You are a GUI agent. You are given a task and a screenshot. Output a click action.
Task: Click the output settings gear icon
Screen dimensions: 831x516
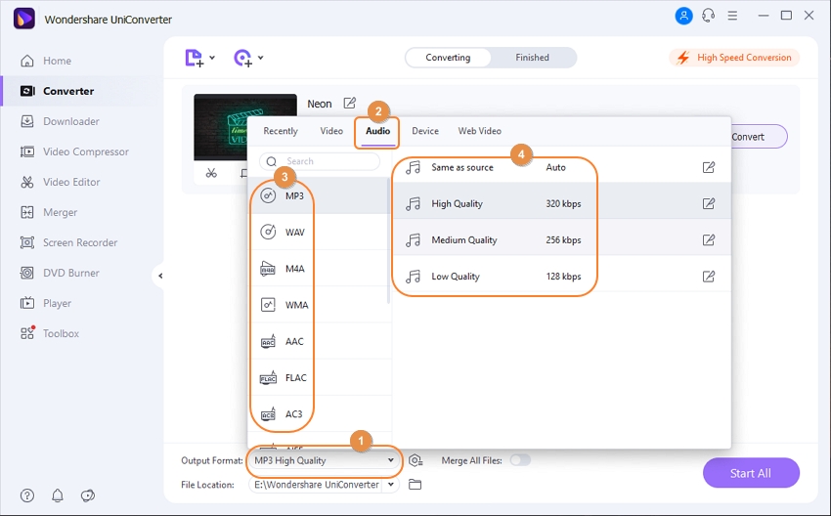[x=415, y=460]
